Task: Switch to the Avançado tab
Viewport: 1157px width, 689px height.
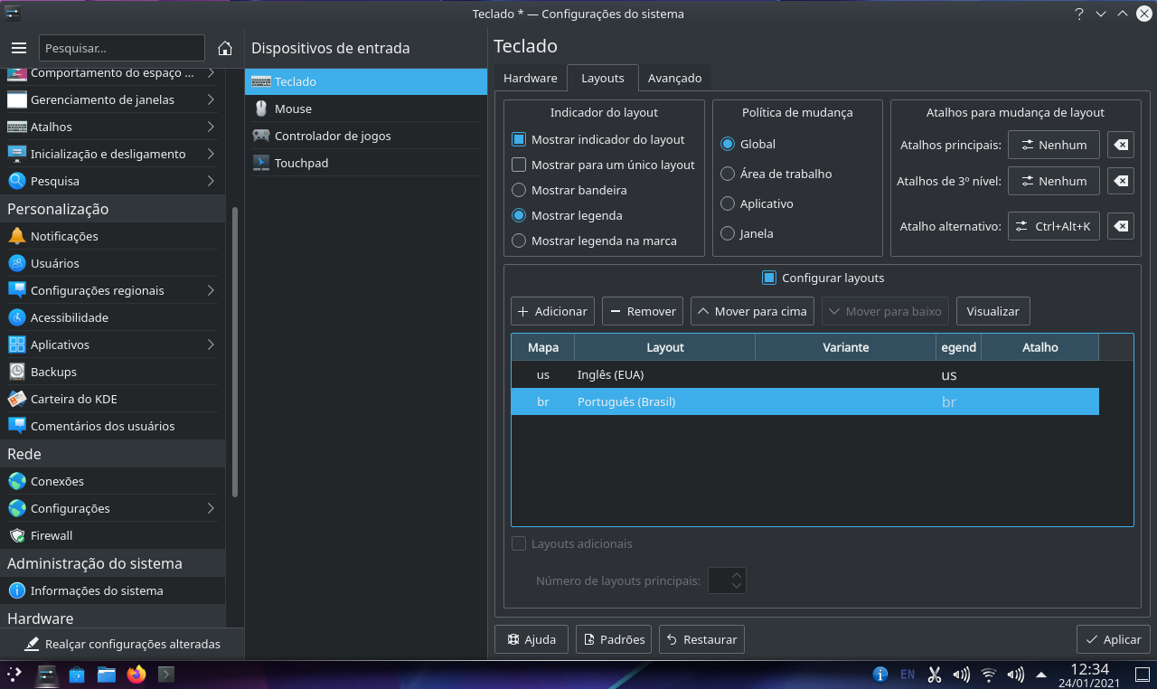Action: click(x=674, y=78)
